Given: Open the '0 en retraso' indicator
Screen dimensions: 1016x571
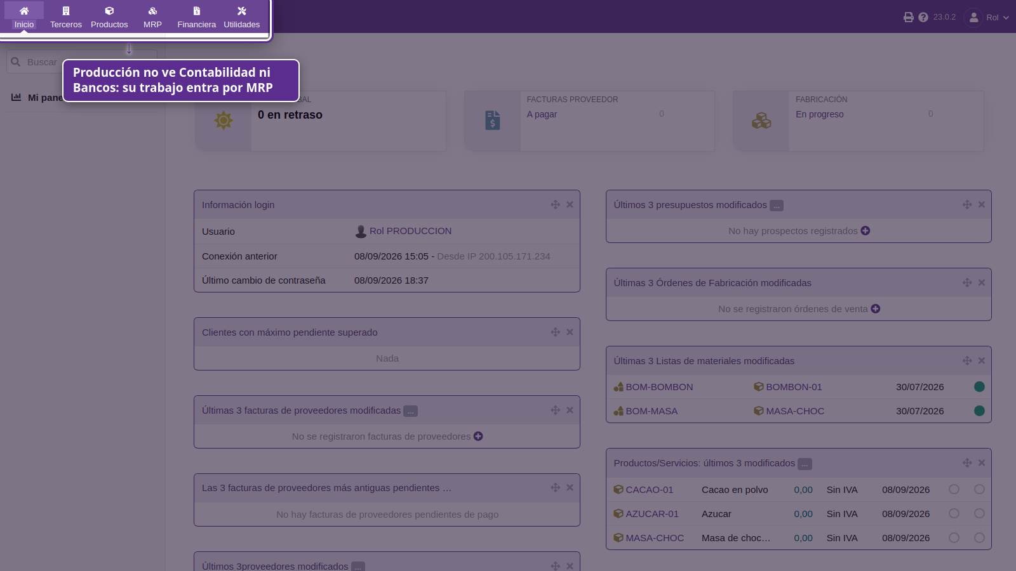Looking at the screenshot, I should [x=290, y=115].
